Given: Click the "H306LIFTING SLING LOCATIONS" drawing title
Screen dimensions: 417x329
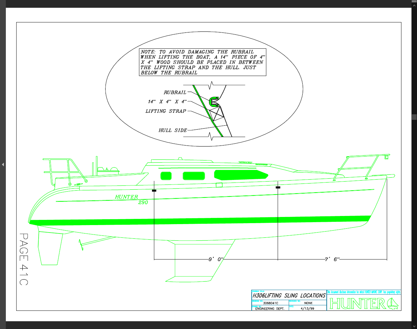Looking at the screenshot, I should (289, 296).
